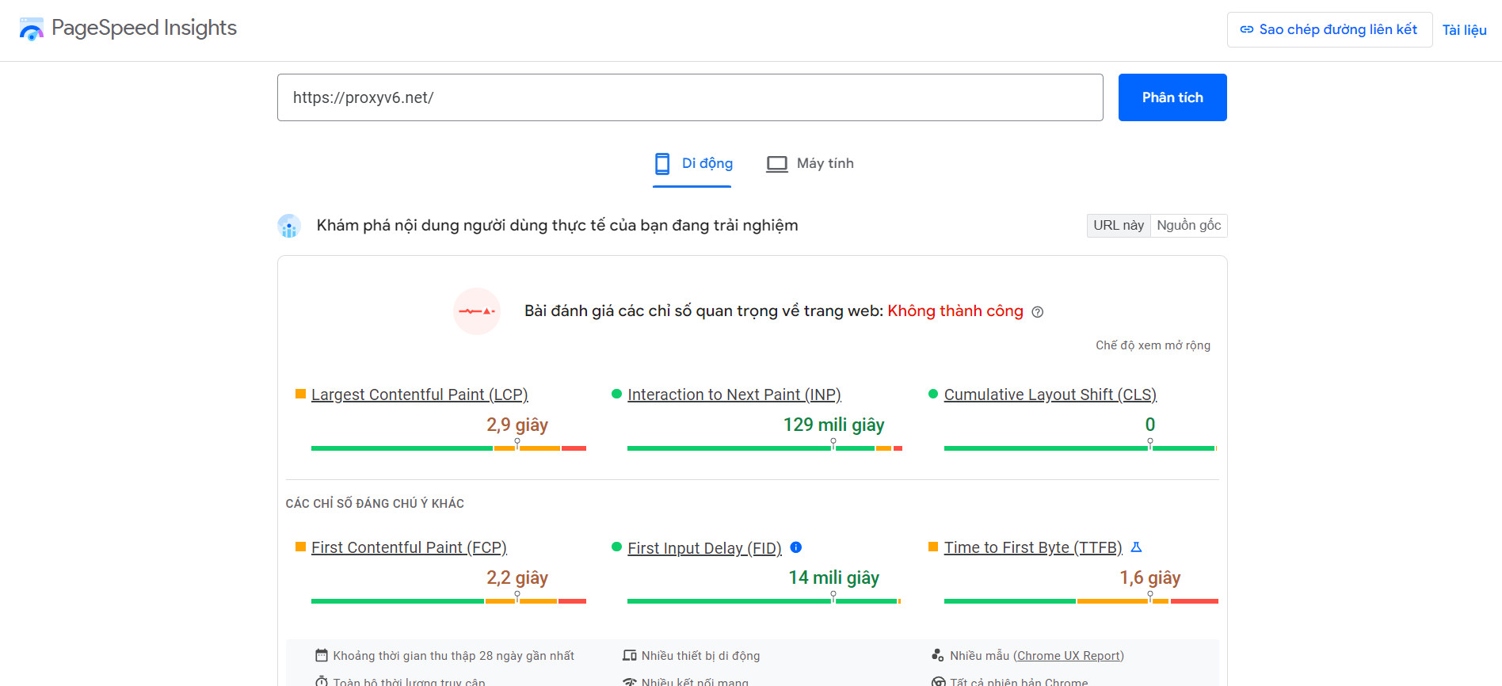The height and width of the screenshot is (686, 1502).
Task: Click the 2,2 giây FCP value
Action: (517, 578)
